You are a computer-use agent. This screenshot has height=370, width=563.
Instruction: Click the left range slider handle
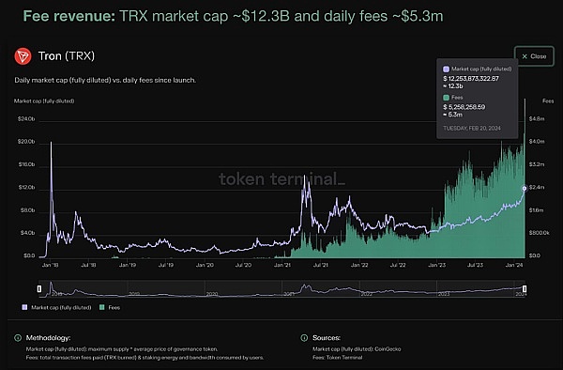point(39,289)
